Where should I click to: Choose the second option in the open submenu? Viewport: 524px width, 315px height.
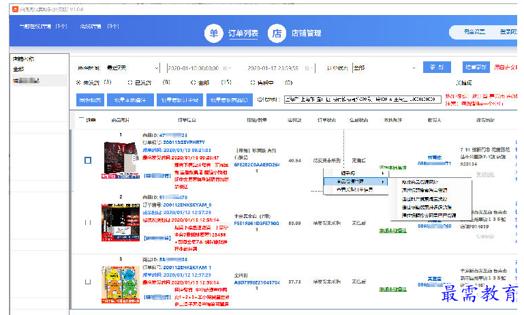(425, 190)
